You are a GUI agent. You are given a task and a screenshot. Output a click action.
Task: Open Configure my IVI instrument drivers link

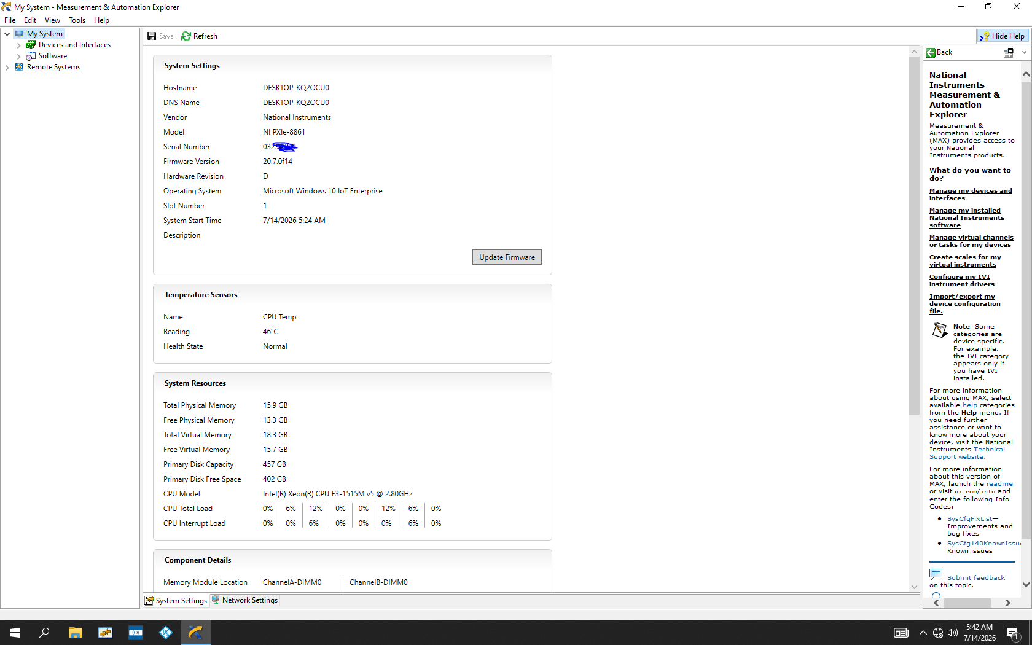click(x=962, y=281)
